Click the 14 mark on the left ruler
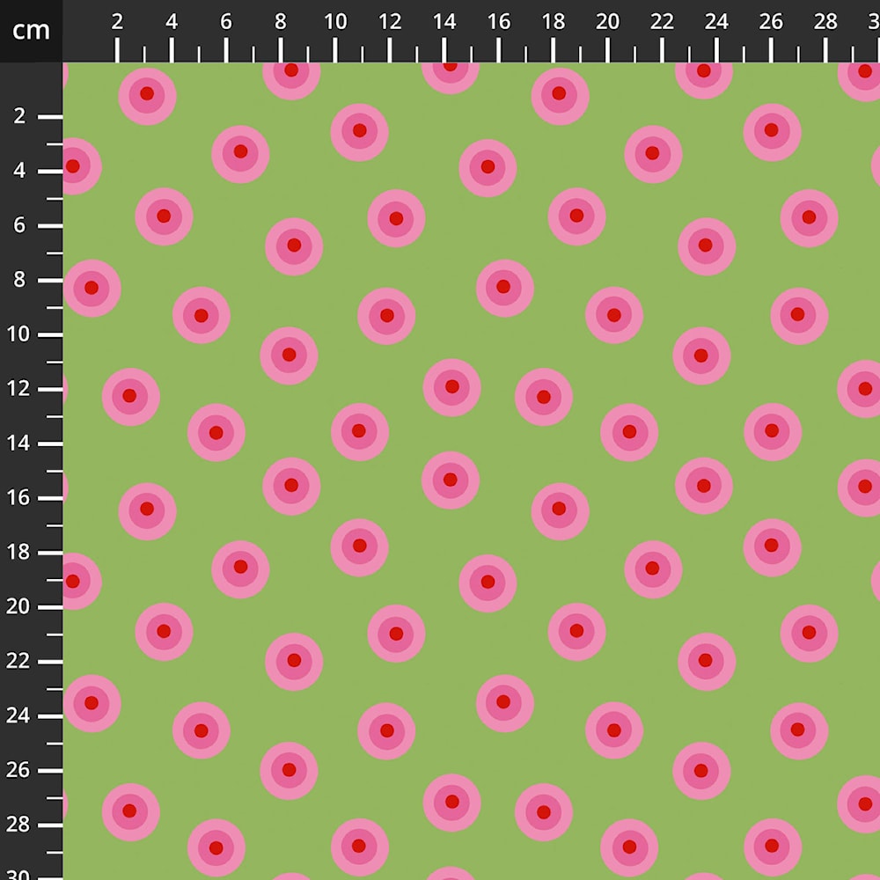Viewport: 880px width, 880px height. click(x=51, y=444)
